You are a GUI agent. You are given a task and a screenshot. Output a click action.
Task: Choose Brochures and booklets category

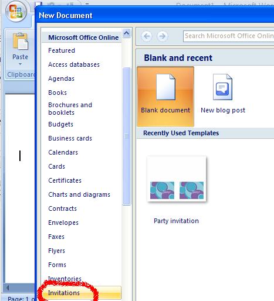coord(70,109)
